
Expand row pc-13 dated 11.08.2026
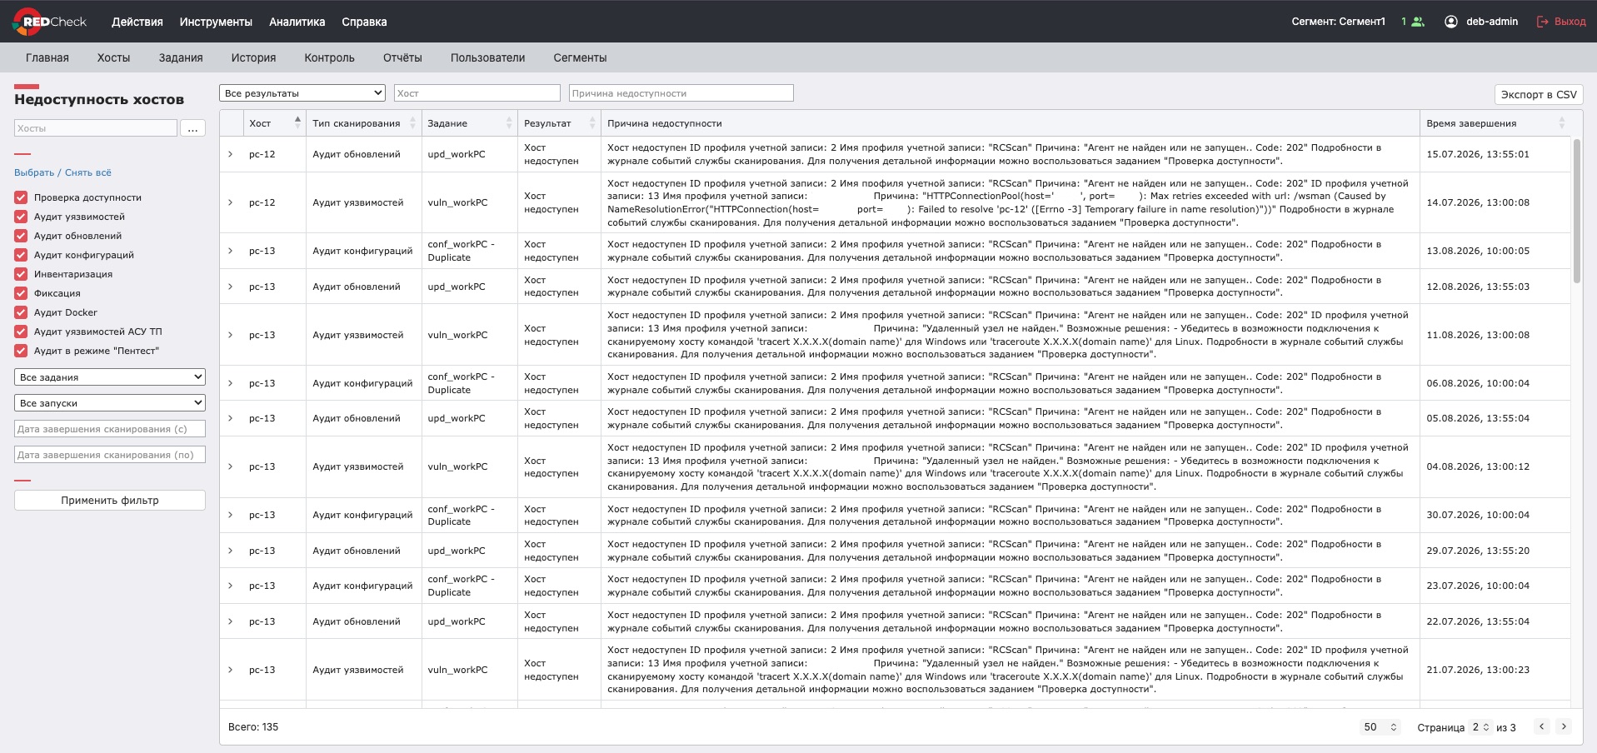click(231, 335)
